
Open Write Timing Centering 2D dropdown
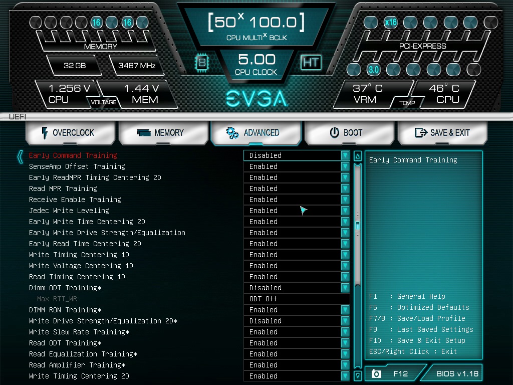tap(297, 376)
